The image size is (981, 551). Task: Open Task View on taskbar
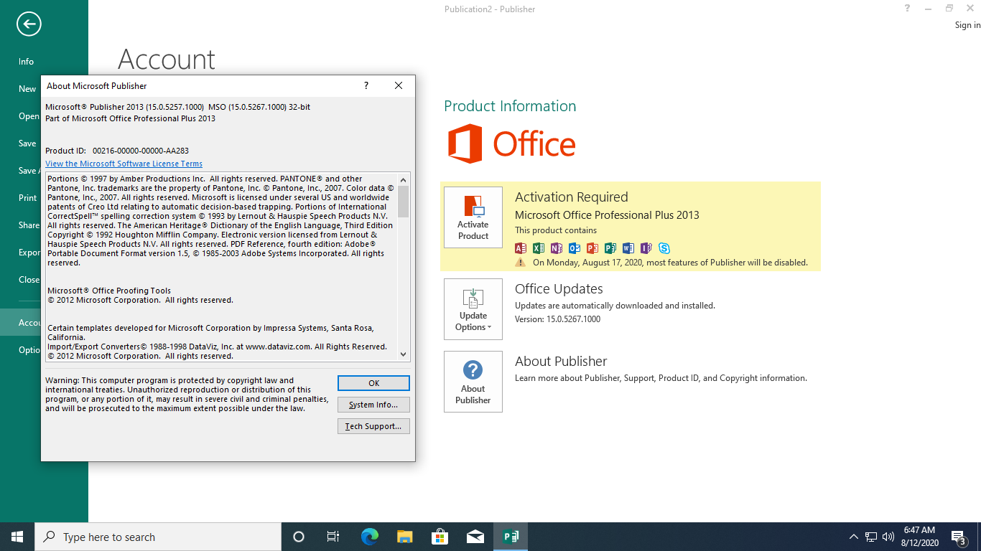click(333, 537)
